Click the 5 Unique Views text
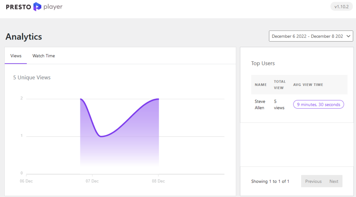Screen dimensions: 356x197 [x=32, y=77]
